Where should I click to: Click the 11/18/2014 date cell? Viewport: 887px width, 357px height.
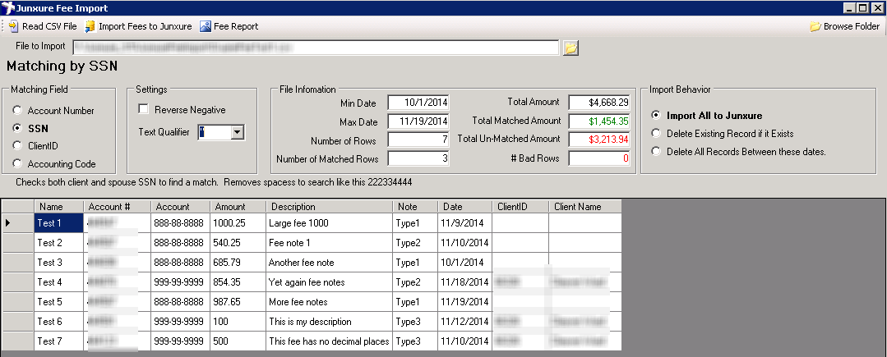coord(465,282)
